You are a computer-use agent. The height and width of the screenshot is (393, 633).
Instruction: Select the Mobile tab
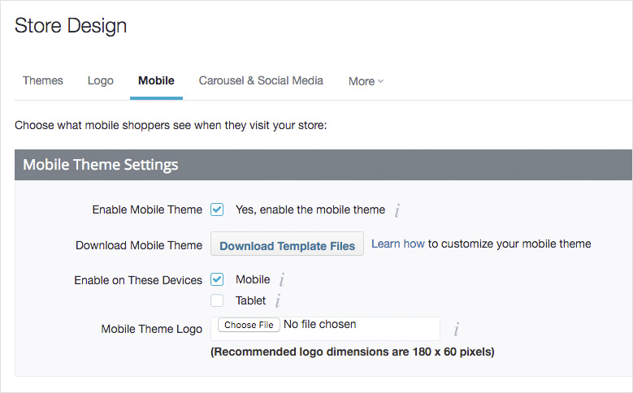pos(156,80)
